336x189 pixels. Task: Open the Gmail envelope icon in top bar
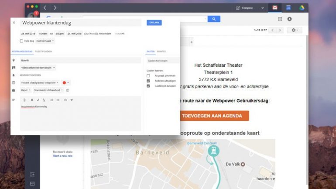(275, 8)
